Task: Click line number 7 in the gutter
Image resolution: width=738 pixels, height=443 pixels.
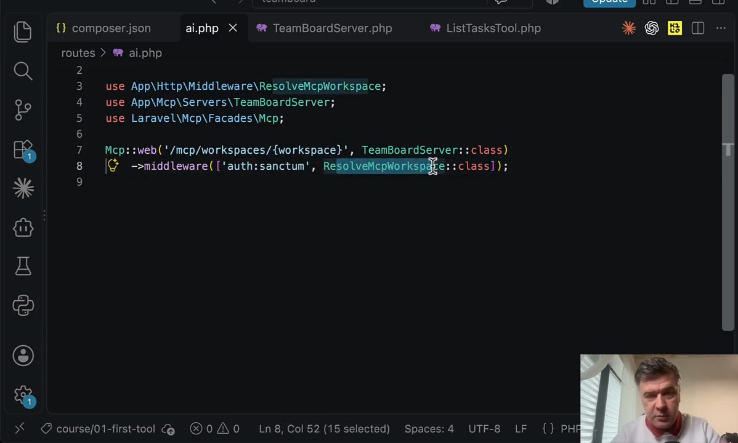Action: coord(79,150)
